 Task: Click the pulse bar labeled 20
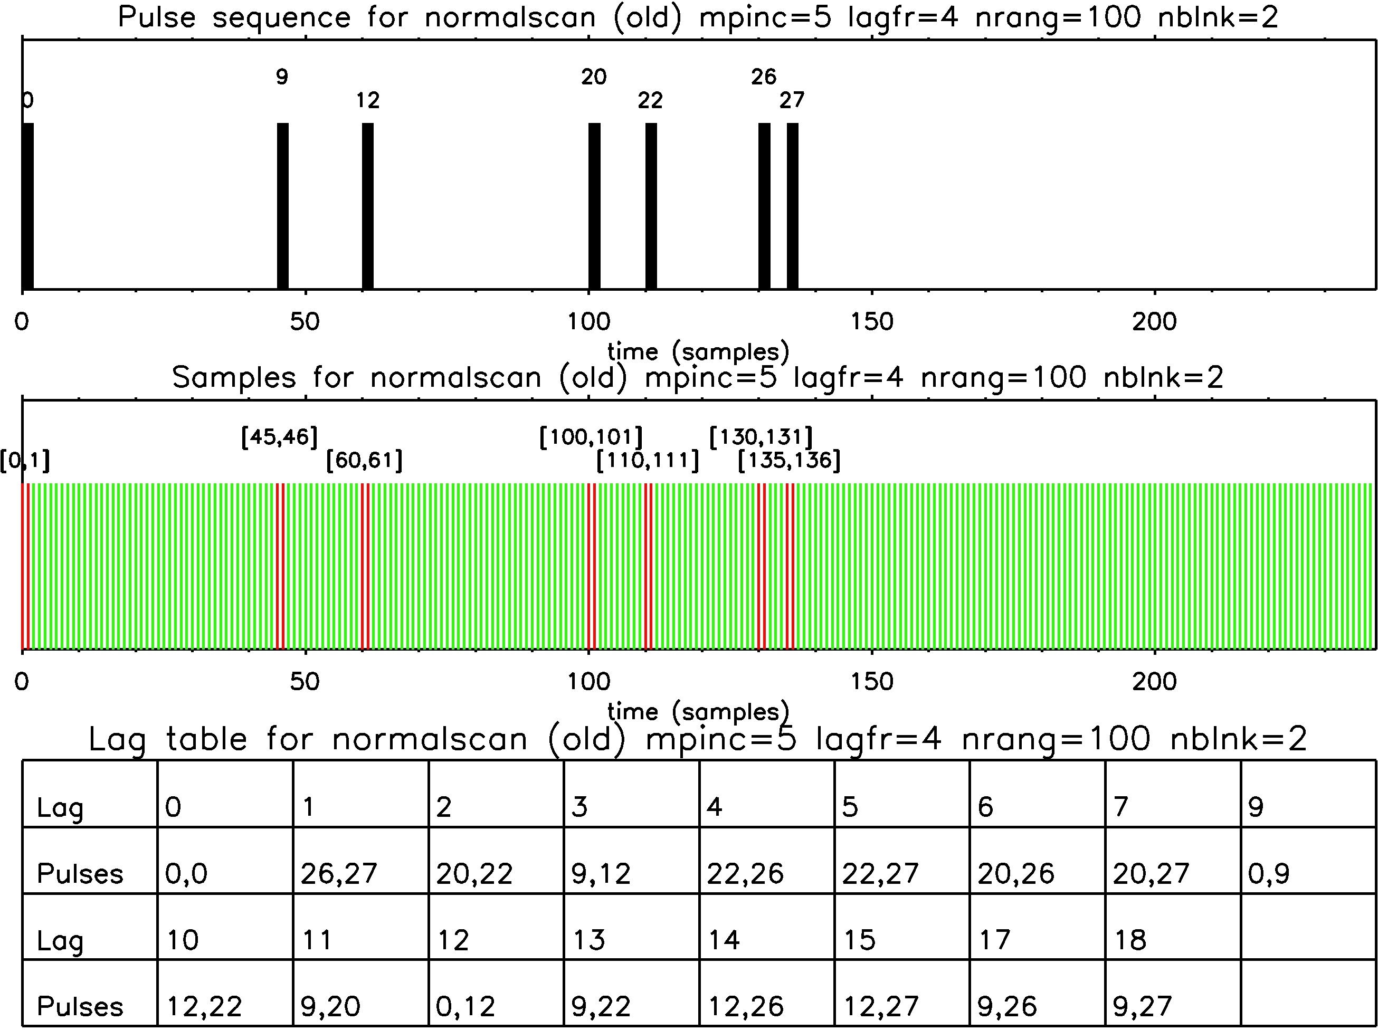[x=594, y=206]
